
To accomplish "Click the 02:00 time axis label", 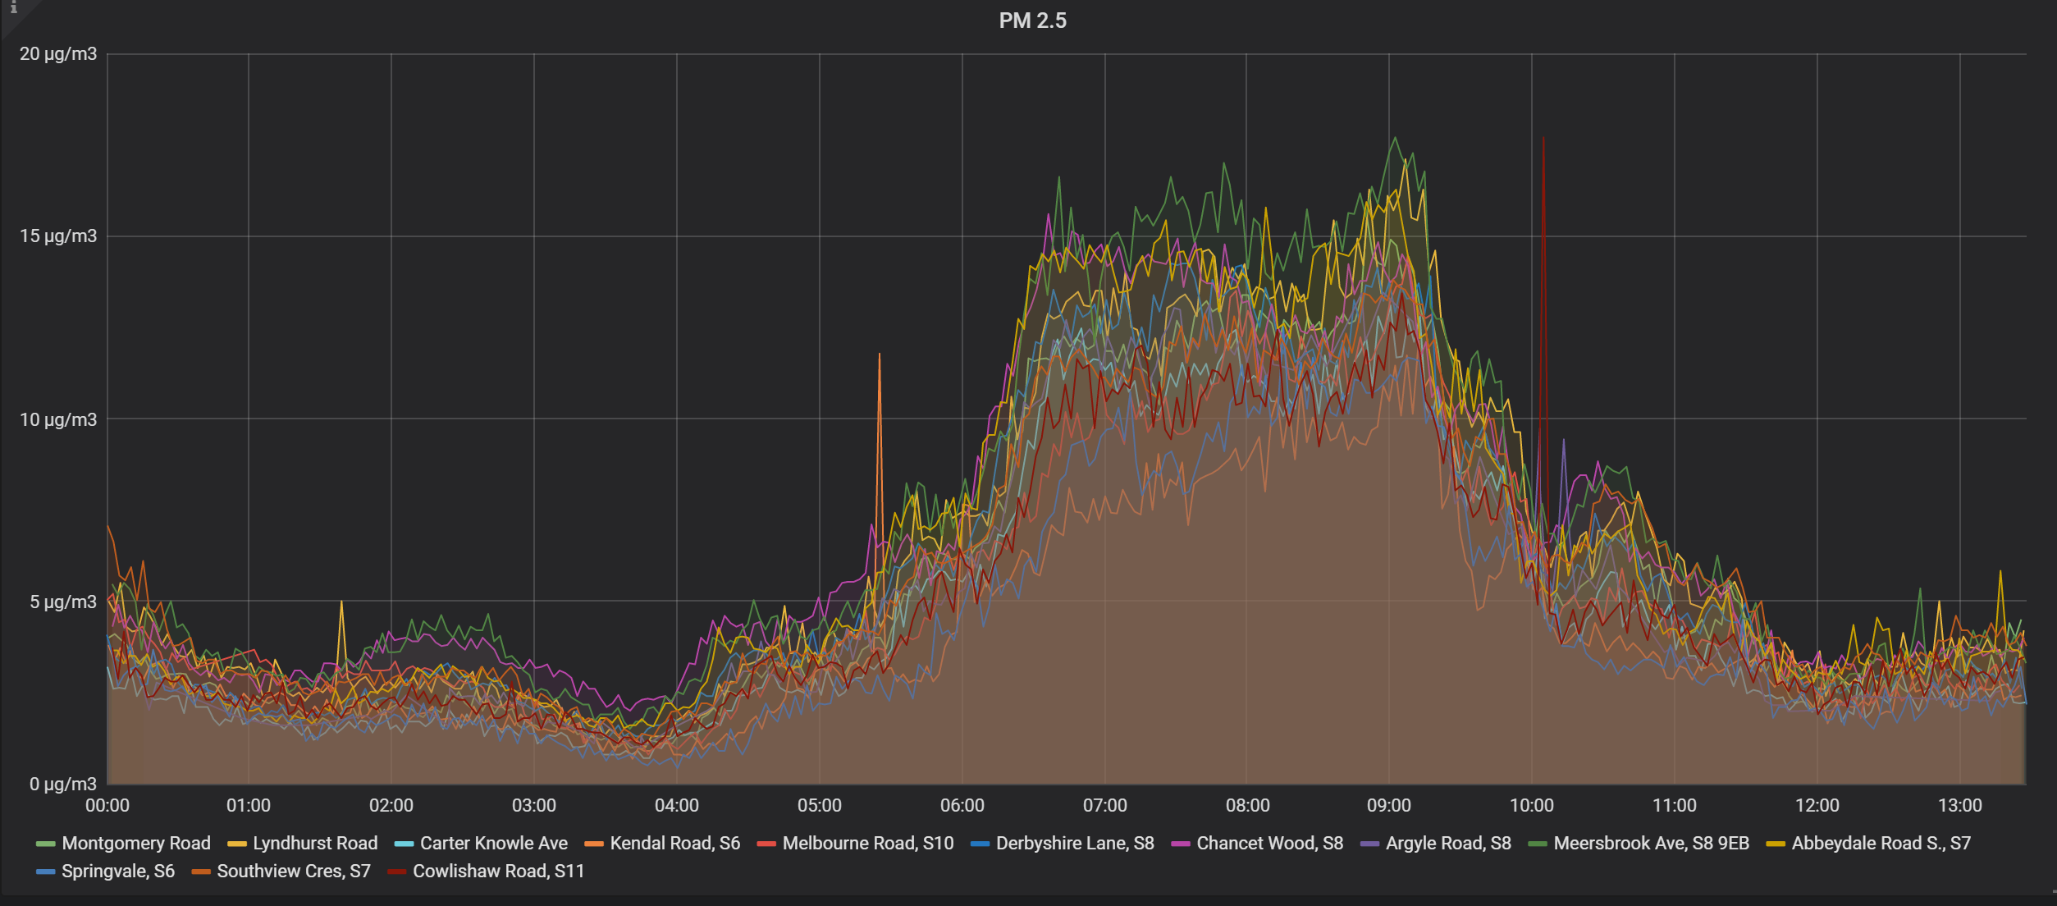I will pyautogui.click(x=391, y=805).
